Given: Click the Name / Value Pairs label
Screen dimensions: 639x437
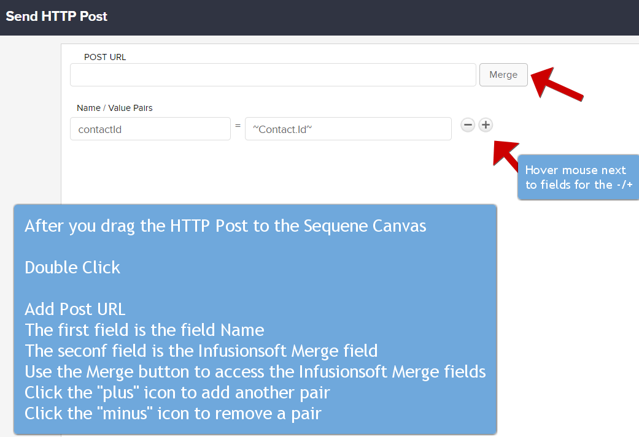Looking at the screenshot, I should click(x=115, y=108).
